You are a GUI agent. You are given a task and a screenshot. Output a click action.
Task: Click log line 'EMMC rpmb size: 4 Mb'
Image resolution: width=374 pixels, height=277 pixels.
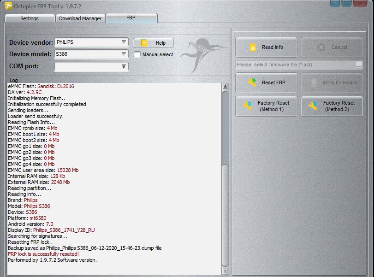tap(32, 128)
